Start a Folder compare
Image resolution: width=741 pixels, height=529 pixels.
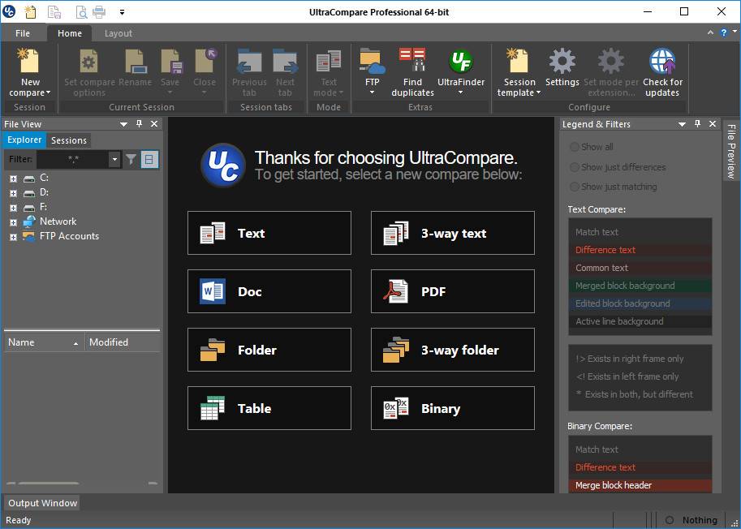269,350
